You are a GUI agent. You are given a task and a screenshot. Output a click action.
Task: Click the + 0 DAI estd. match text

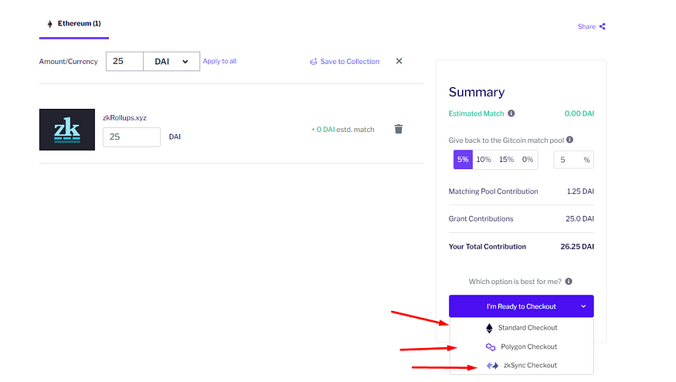tap(343, 129)
